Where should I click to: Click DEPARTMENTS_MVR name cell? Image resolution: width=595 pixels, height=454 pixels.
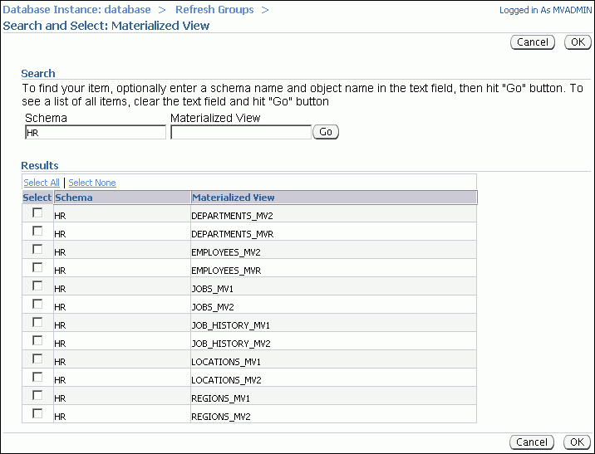[333, 232]
